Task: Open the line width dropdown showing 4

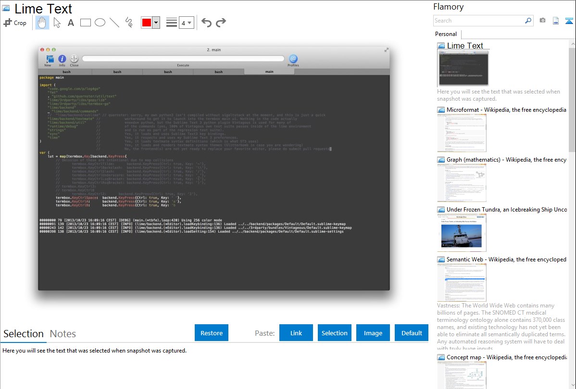Action: tap(186, 23)
